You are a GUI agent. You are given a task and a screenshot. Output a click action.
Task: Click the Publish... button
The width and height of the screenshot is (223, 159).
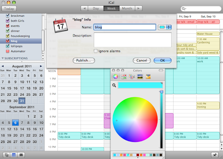pyautogui.click(x=84, y=61)
